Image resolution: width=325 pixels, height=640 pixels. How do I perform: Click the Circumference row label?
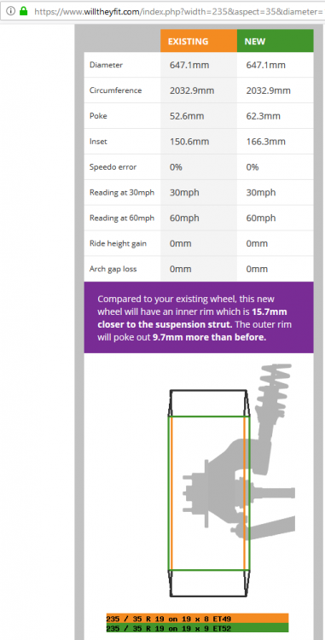(116, 90)
